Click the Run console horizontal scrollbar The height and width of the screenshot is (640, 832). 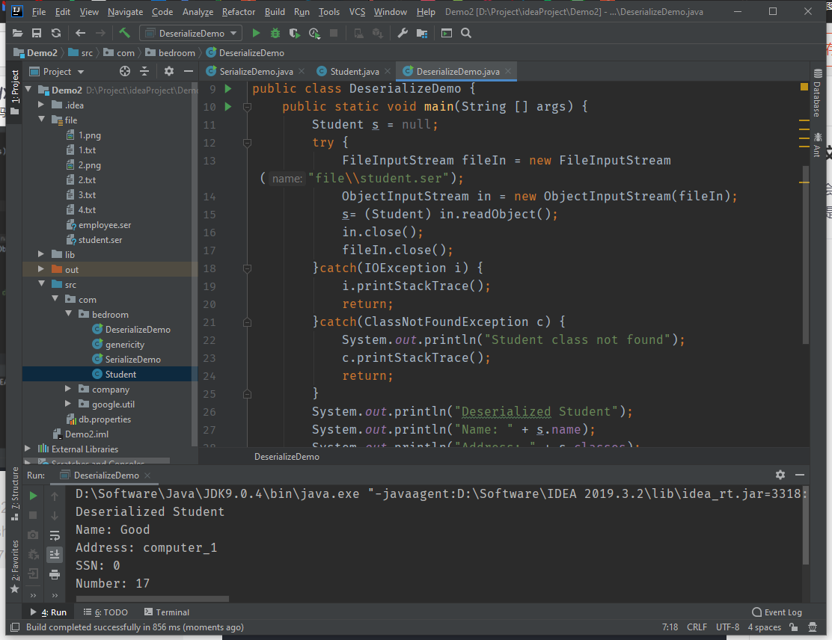[x=153, y=599]
